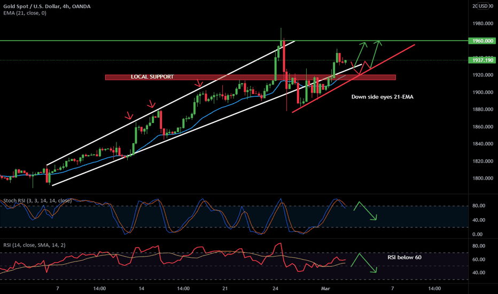Click the 1960.000 price level label
This screenshot has height=294, width=498.
tap(482, 41)
